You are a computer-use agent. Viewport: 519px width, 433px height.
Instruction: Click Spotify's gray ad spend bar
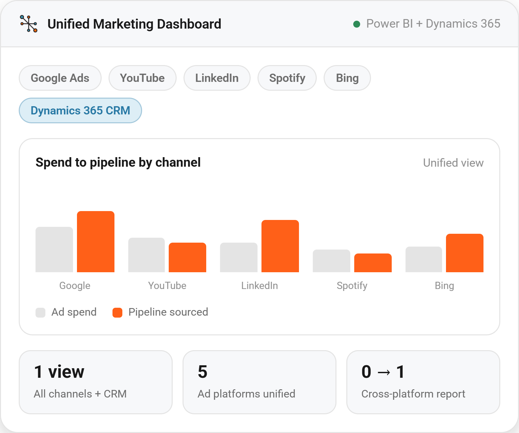332,261
